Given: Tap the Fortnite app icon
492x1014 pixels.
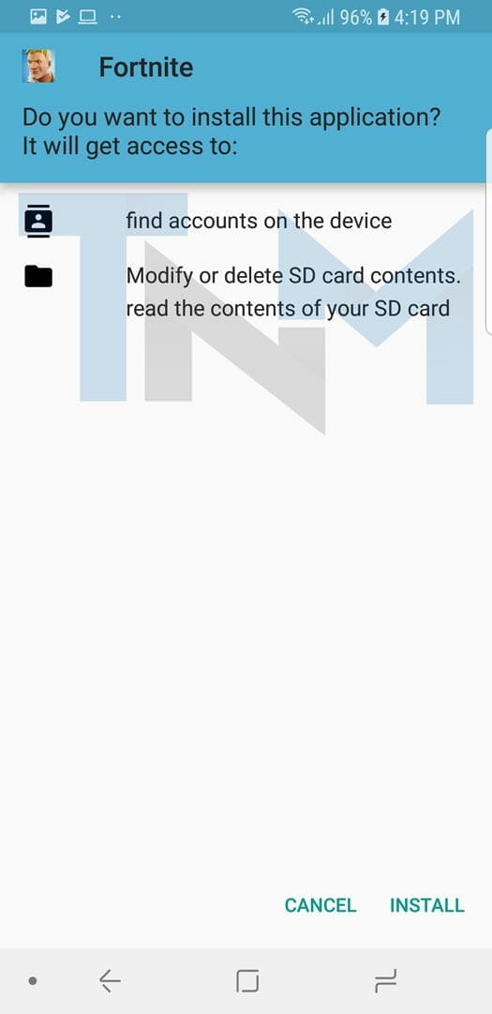Looking at the screenshot, I should (38, 67).
